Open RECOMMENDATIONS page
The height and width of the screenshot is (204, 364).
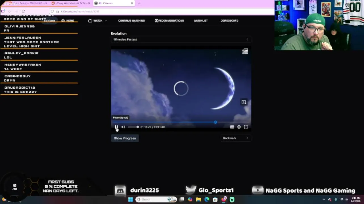(169, 20)
